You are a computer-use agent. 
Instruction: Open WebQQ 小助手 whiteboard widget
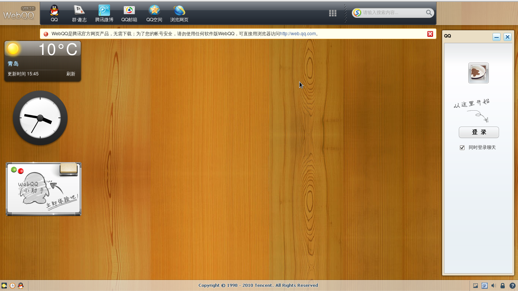pyautogui.click(x=44, y=189)
